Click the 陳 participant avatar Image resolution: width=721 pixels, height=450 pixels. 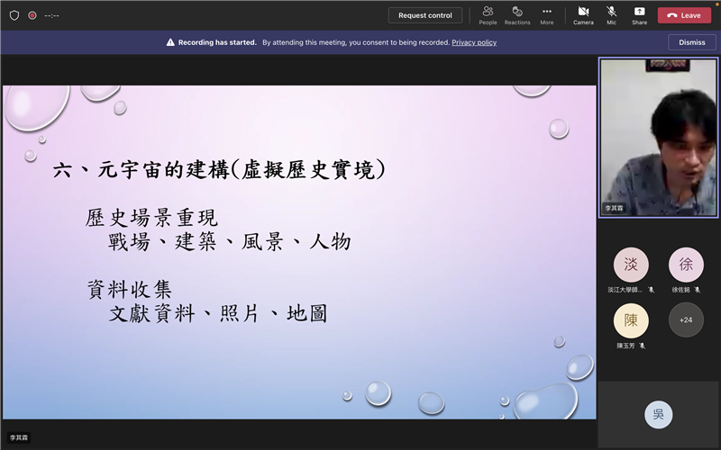(631, 319)
